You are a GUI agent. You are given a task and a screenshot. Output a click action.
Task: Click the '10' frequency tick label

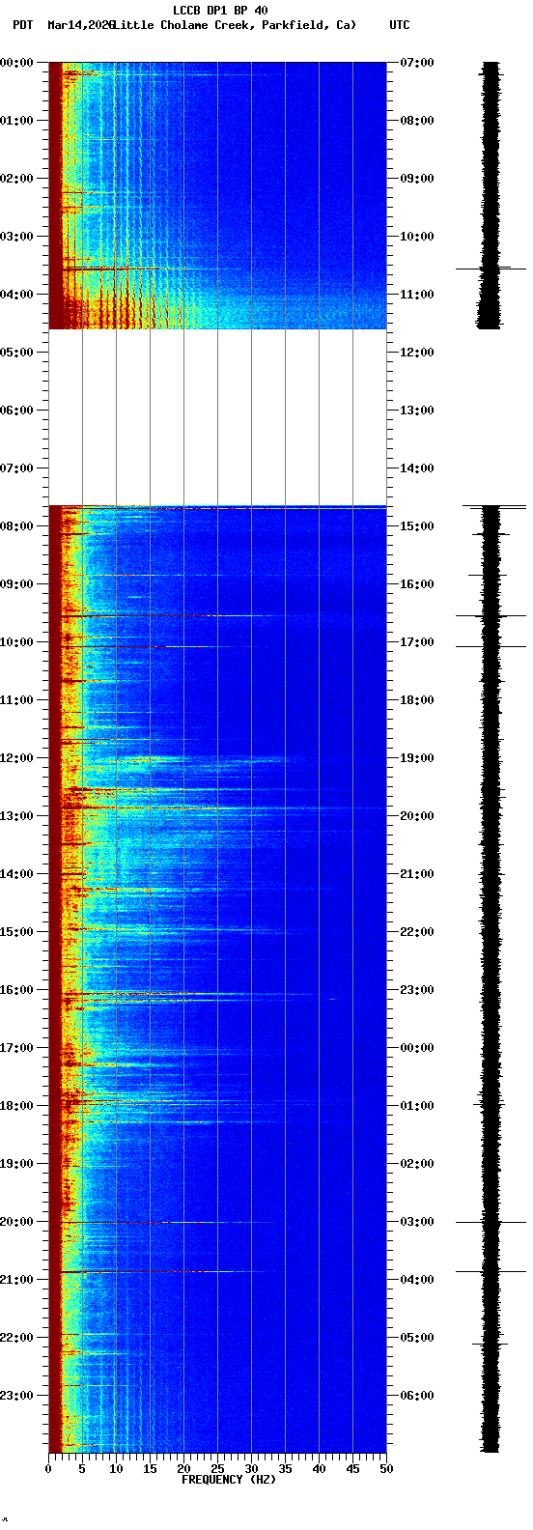pos(116,1469)
